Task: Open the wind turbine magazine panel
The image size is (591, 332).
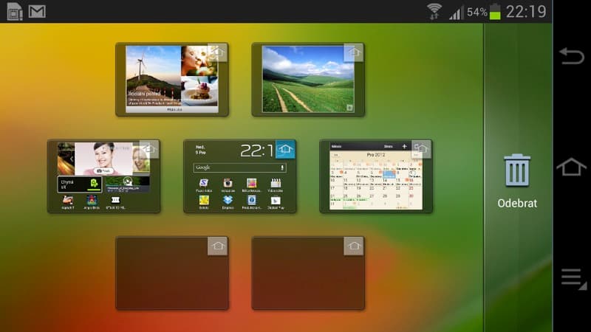Action: click(x=172, y=80)
